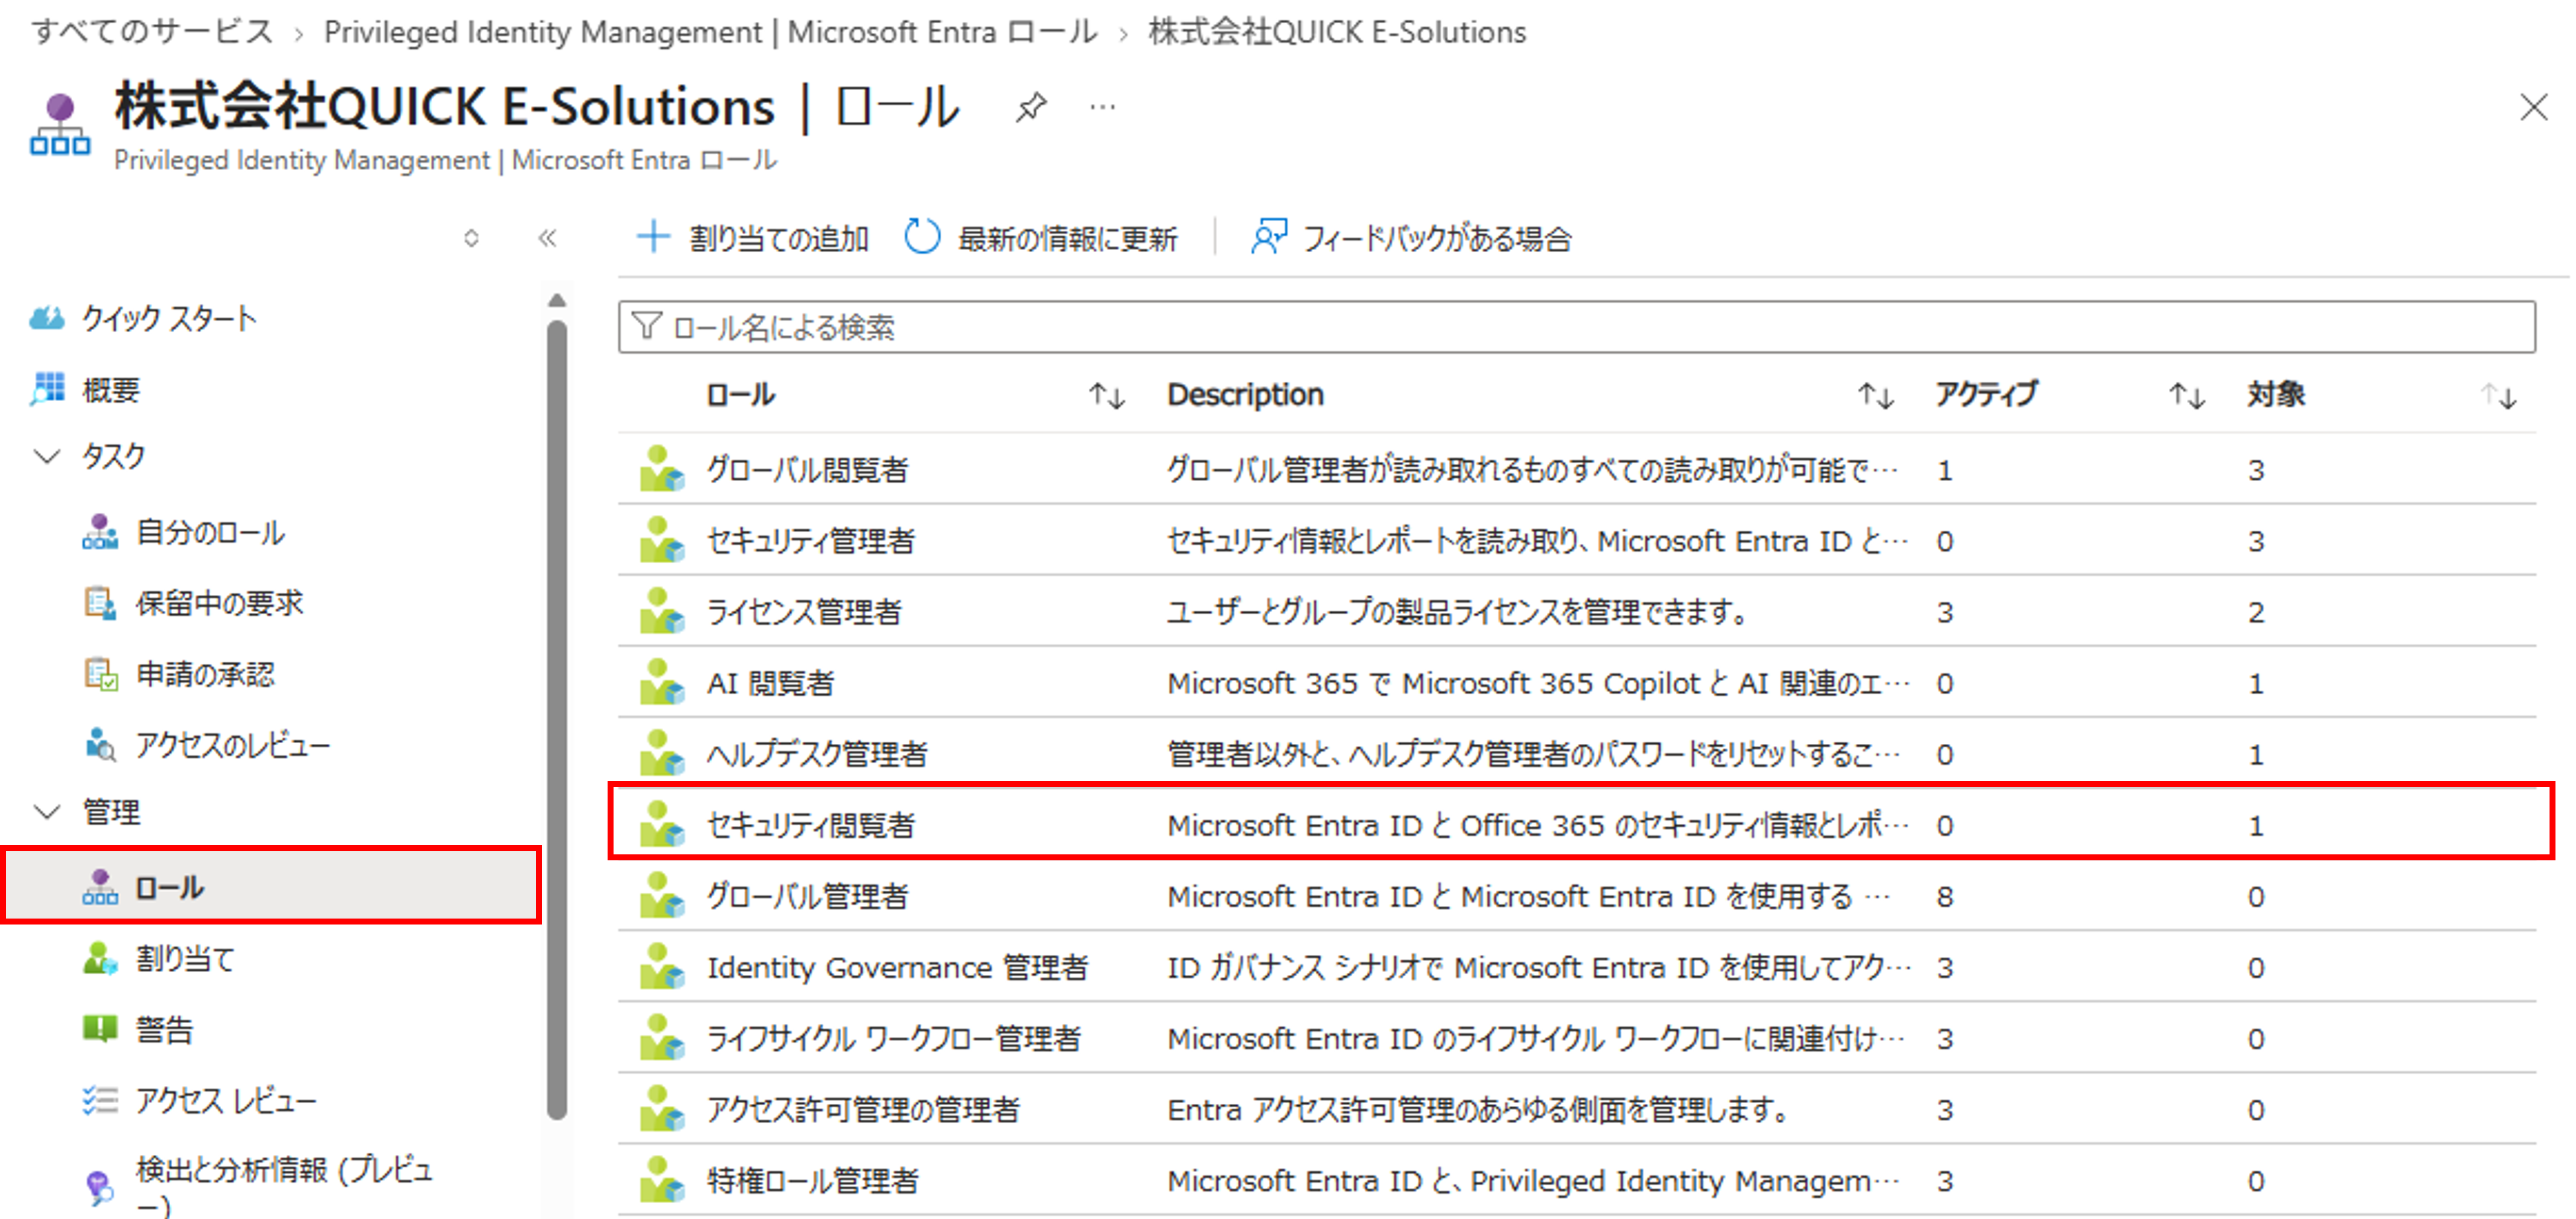Open the more options ellipsis in header
2576x1219 pixels.
[x=1102, y=107]
